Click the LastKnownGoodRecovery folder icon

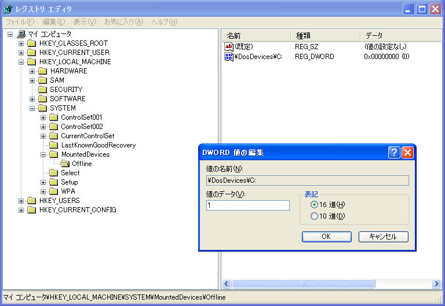(54, 145)
